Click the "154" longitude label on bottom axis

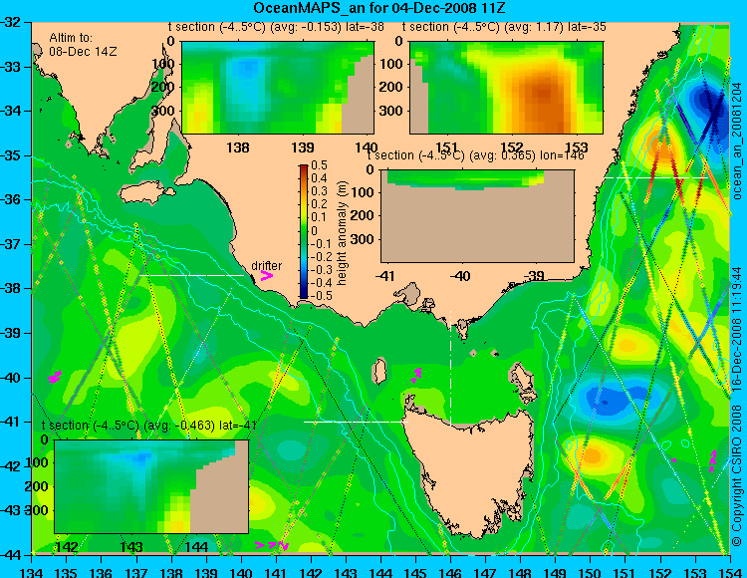tap(729, 572)
